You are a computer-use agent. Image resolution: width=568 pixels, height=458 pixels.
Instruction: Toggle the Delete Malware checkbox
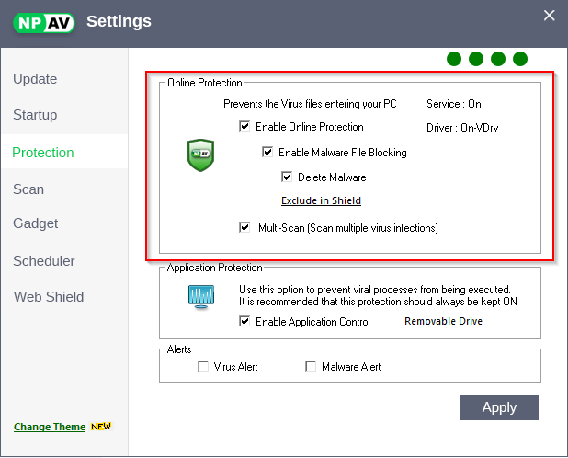point(287,177)
